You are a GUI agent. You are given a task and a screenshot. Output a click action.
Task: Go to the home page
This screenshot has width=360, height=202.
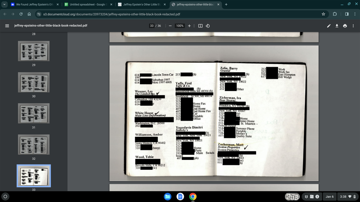[x=29, y=14]
